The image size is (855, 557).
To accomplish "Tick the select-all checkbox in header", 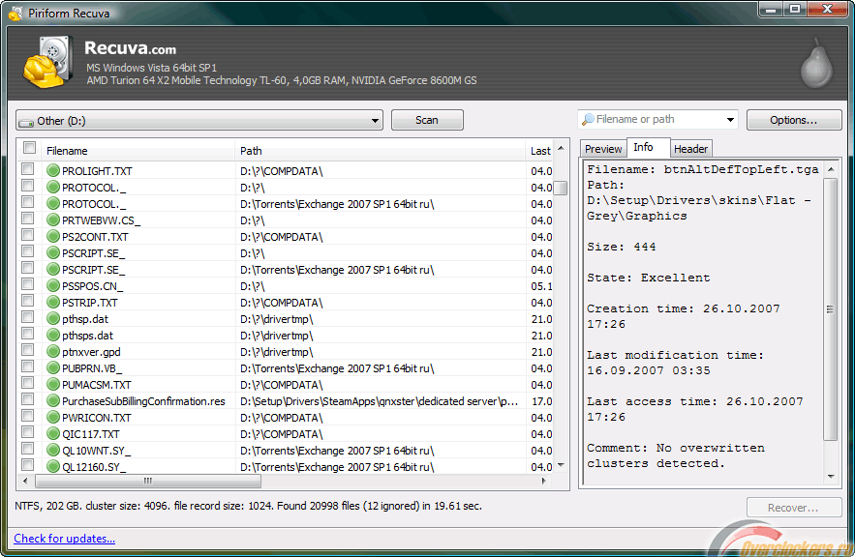I will coord(29,148).
